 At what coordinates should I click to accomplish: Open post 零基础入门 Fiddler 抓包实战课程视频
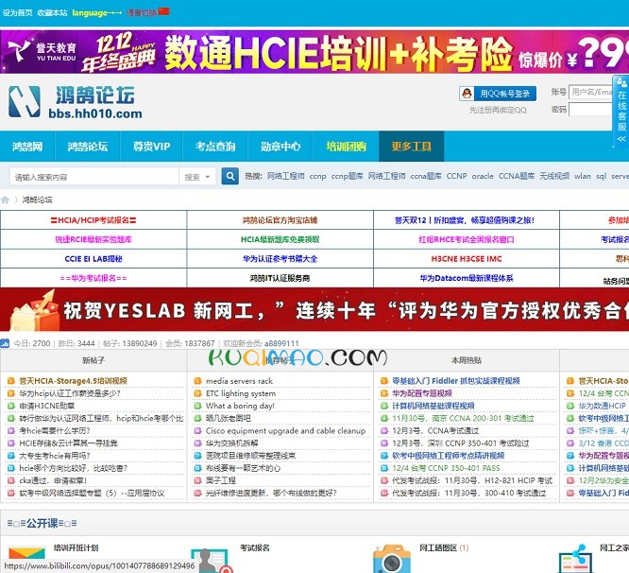click(x=456, y=381)
